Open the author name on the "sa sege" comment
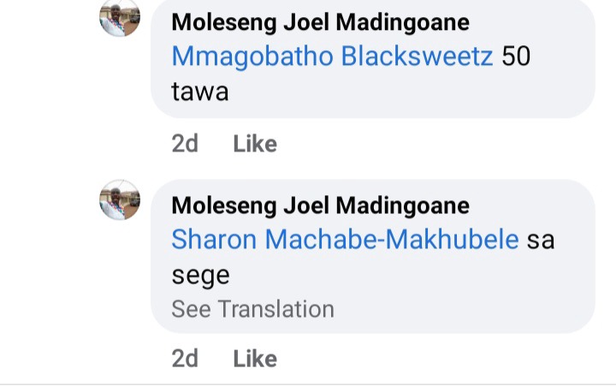616x392 pixels. [320, 205]
